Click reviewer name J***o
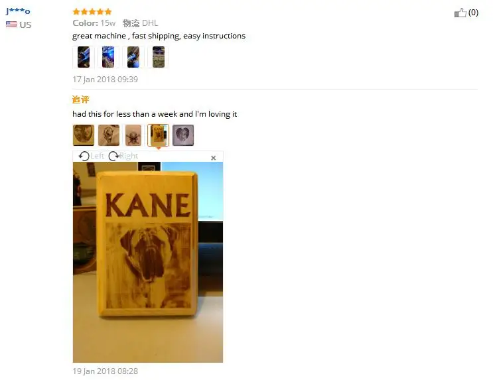Screen dimensions: 493x380 point(18,11)
